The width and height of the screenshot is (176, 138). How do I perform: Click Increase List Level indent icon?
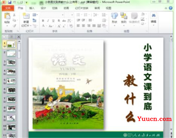coord(83,20)
